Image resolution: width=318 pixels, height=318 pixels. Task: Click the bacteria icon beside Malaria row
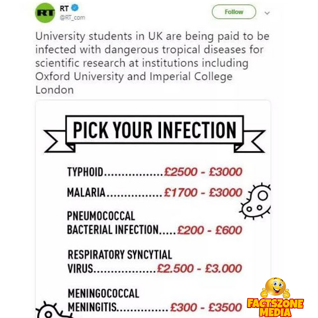pyautogui.click(x=256, y=201)
